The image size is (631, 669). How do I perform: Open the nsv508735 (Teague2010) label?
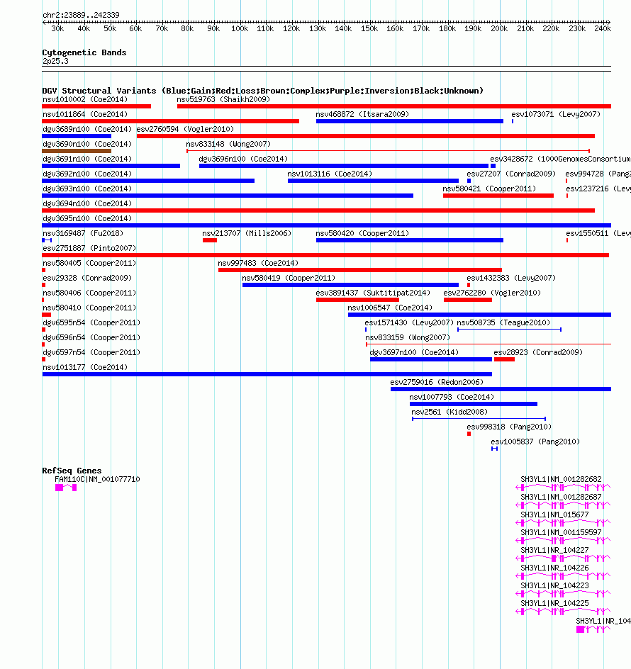(x=504, y=323)
